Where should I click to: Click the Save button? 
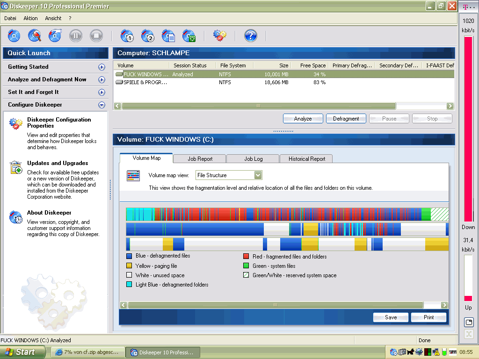(x=391, y=317)
